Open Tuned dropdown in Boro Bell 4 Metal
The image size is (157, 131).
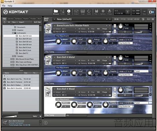point(141,71)
